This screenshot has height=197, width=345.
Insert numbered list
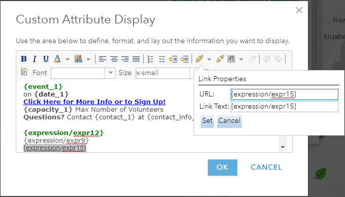(x=150, y=59)
